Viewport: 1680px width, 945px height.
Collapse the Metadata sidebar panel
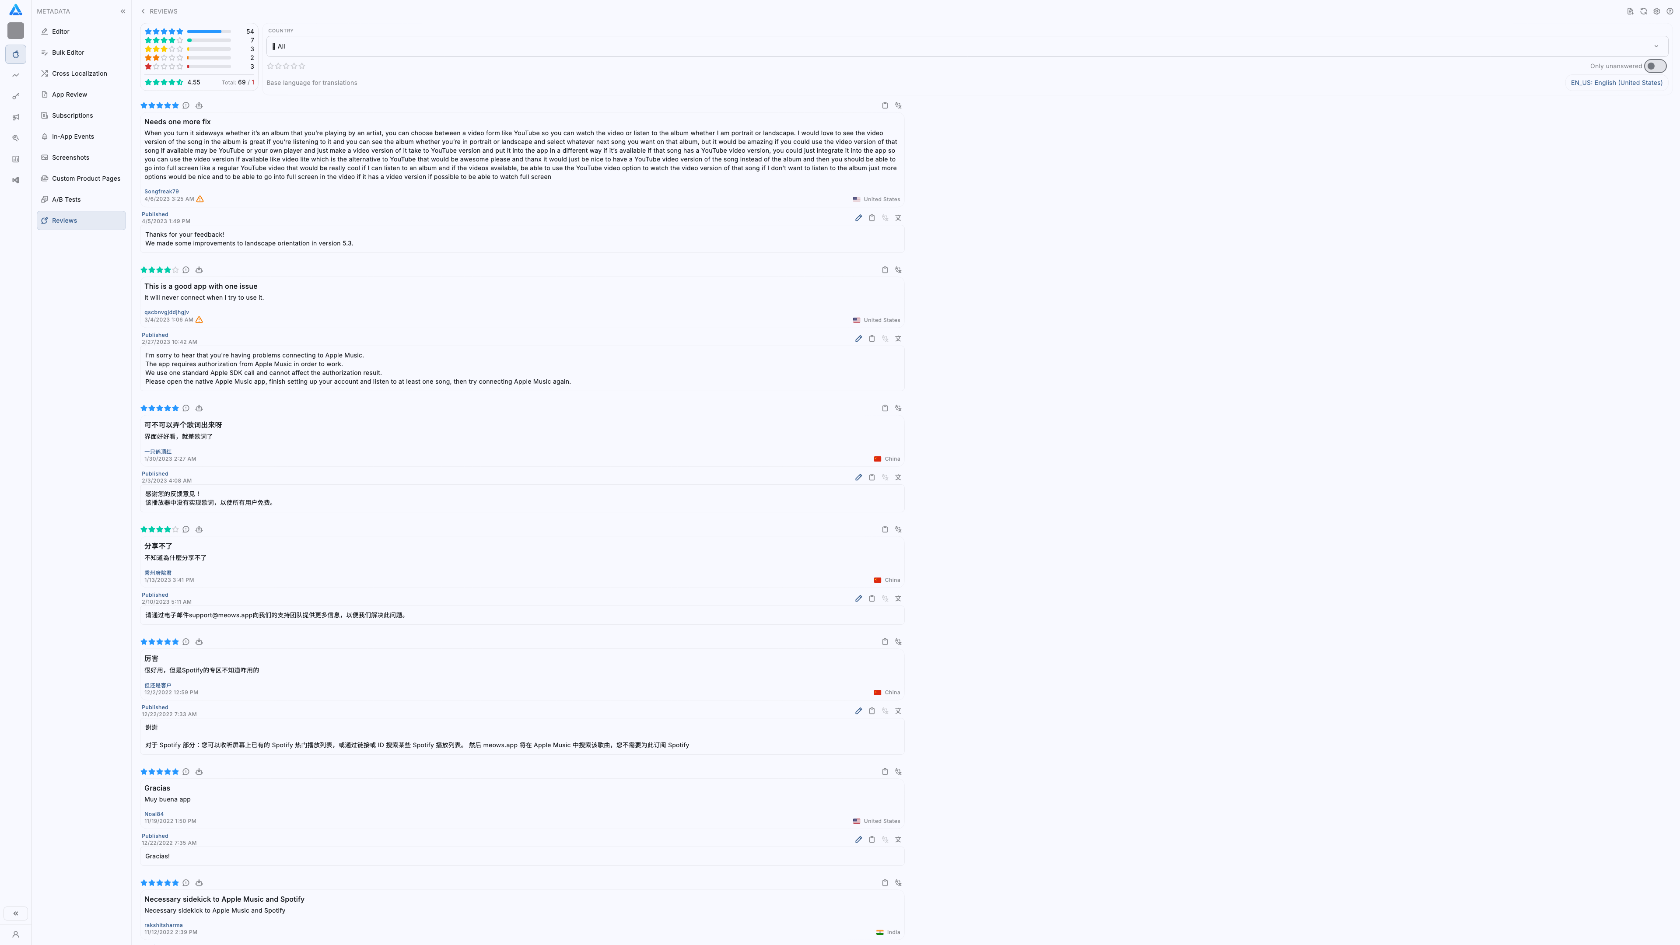[x=122, y=11]
